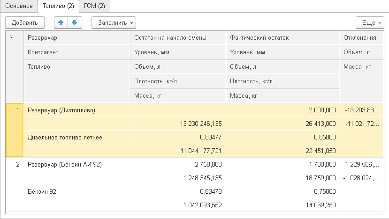Click the Остаток на начало смены header

click(x=170, y=38)
